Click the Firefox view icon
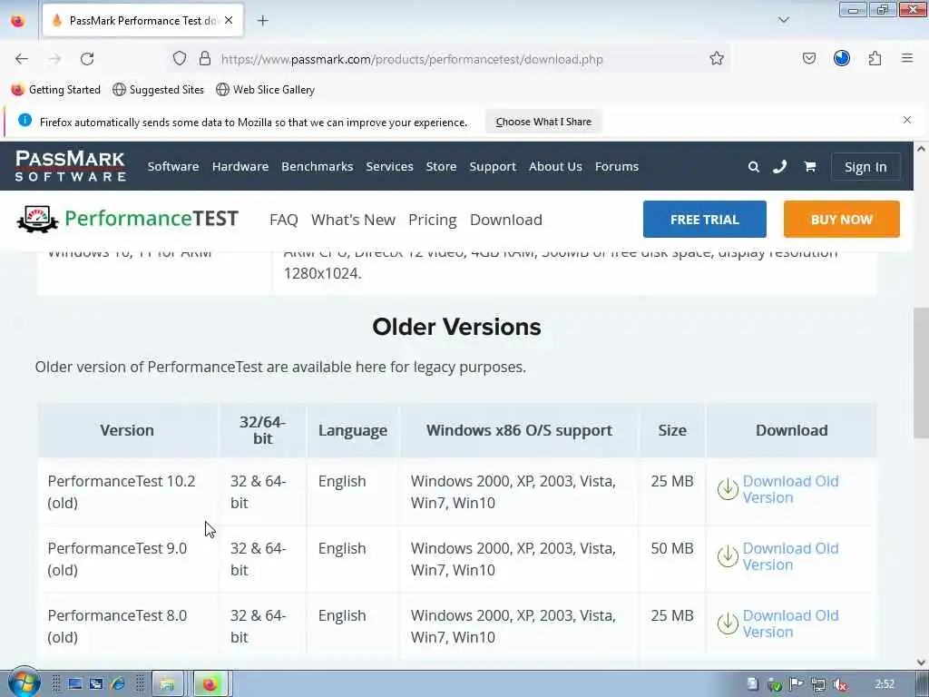Viewport: 929px width, 697px height. point(18,21)
